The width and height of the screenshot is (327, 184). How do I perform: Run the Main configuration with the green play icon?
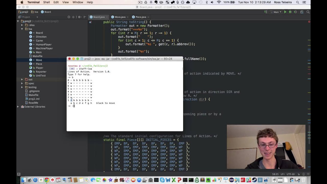click(x=285, y=12)
